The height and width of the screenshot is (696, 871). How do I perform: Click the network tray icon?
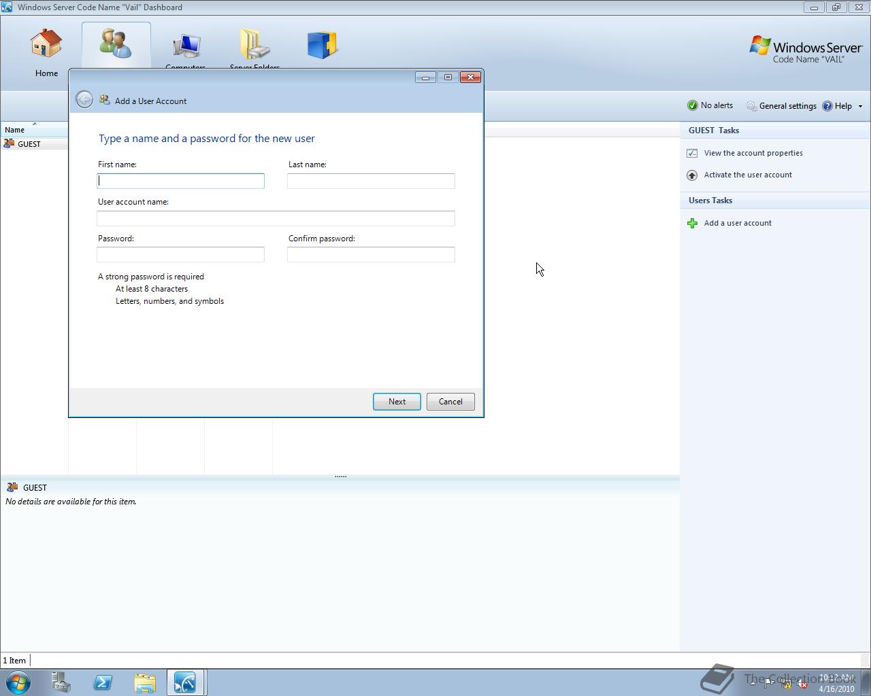[x=786, y=683]
